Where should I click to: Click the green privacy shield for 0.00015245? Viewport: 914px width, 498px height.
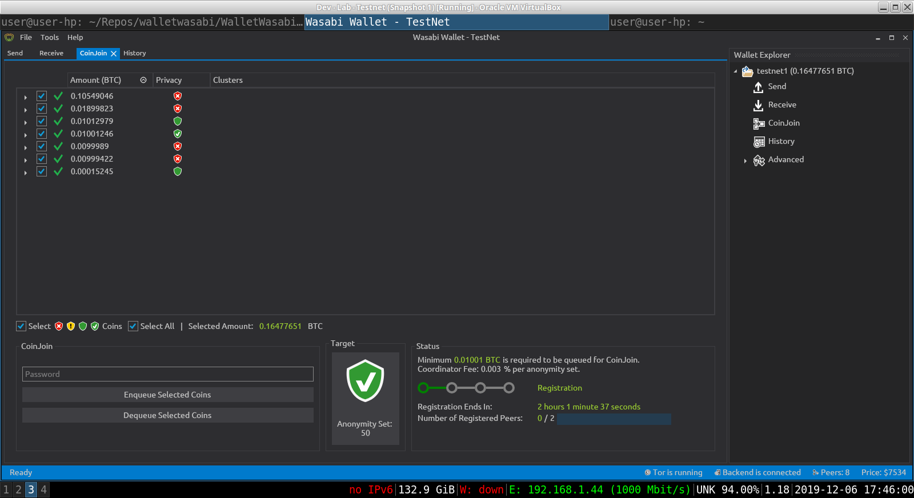pos(178,171)
